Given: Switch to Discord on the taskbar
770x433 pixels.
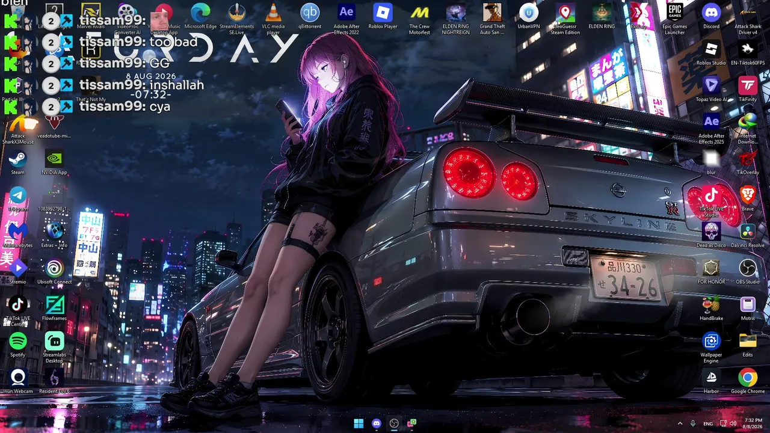Looking at the screenshot, I should [377, 423].
